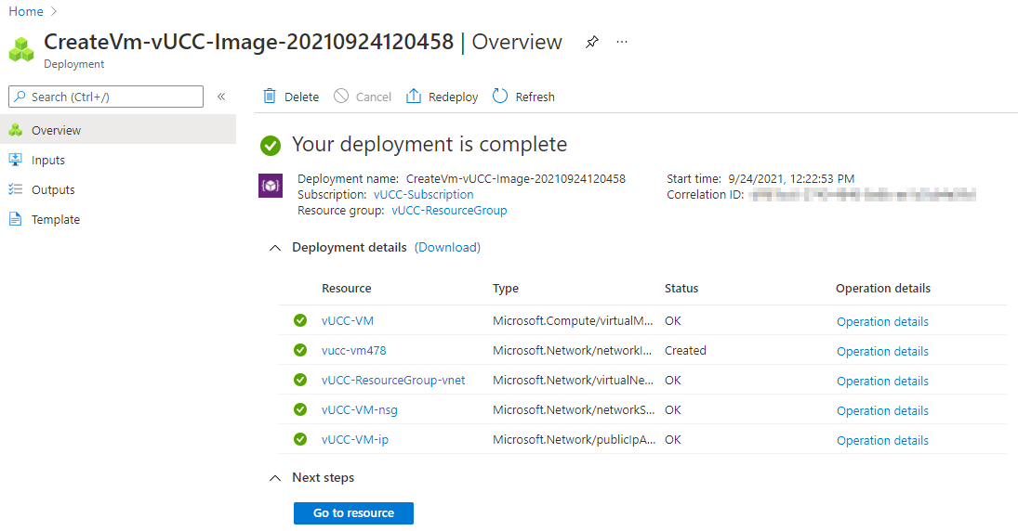Click the pin to dashboard icon
The image size is (1018, 531).
pos(591,43)
